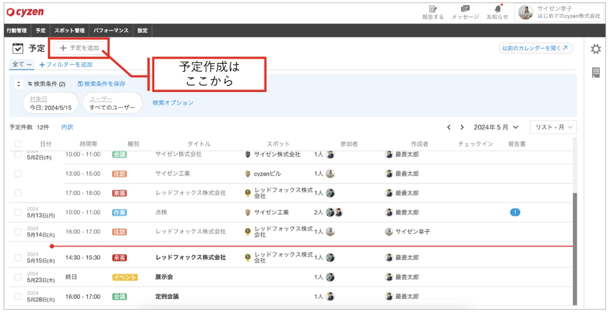Screen dimensions: 612x319
Task: Check the 5月23日 展示会 row checkbox
Action: pos(18,277)
